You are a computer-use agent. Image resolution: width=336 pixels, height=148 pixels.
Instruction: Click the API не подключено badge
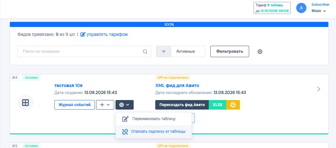[x=173, y=77]
